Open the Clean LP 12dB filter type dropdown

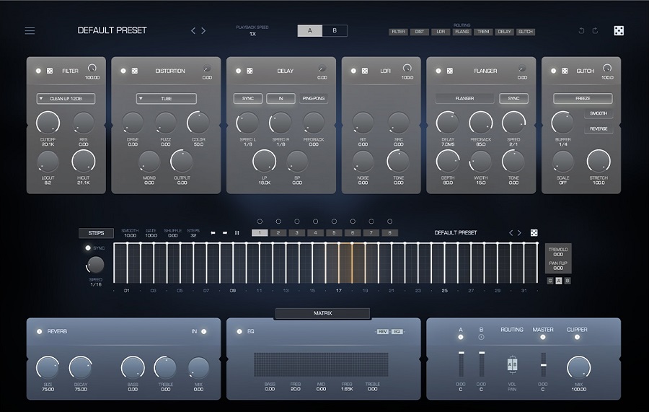point(66,99)
